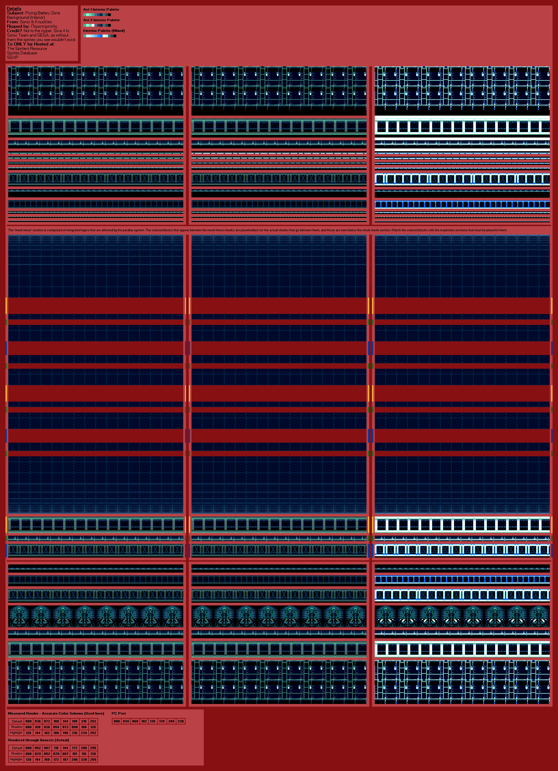Click the PC Port heading
The height and width of the screenshot is (771, 558).
coord(119,714)
